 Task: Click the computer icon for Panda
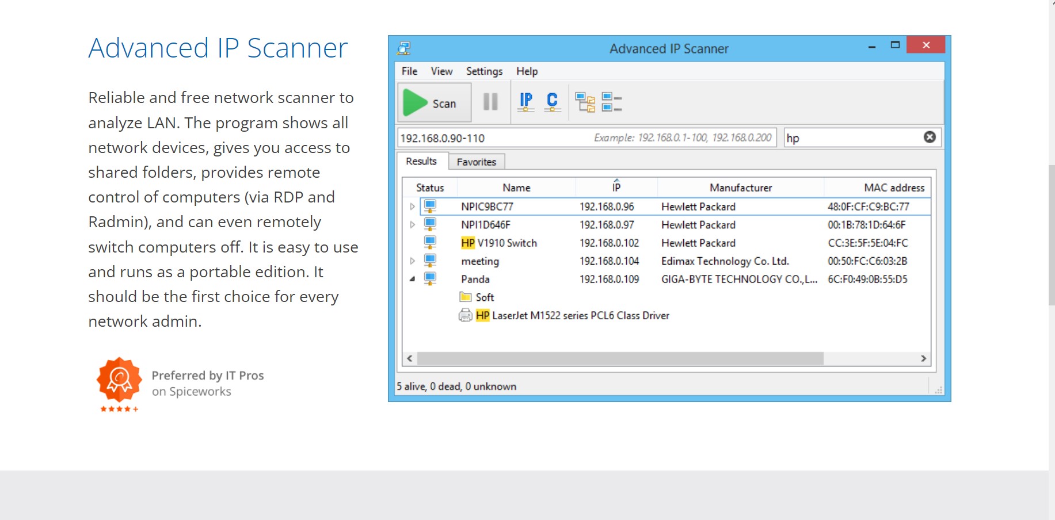click(x=430, y=278)
